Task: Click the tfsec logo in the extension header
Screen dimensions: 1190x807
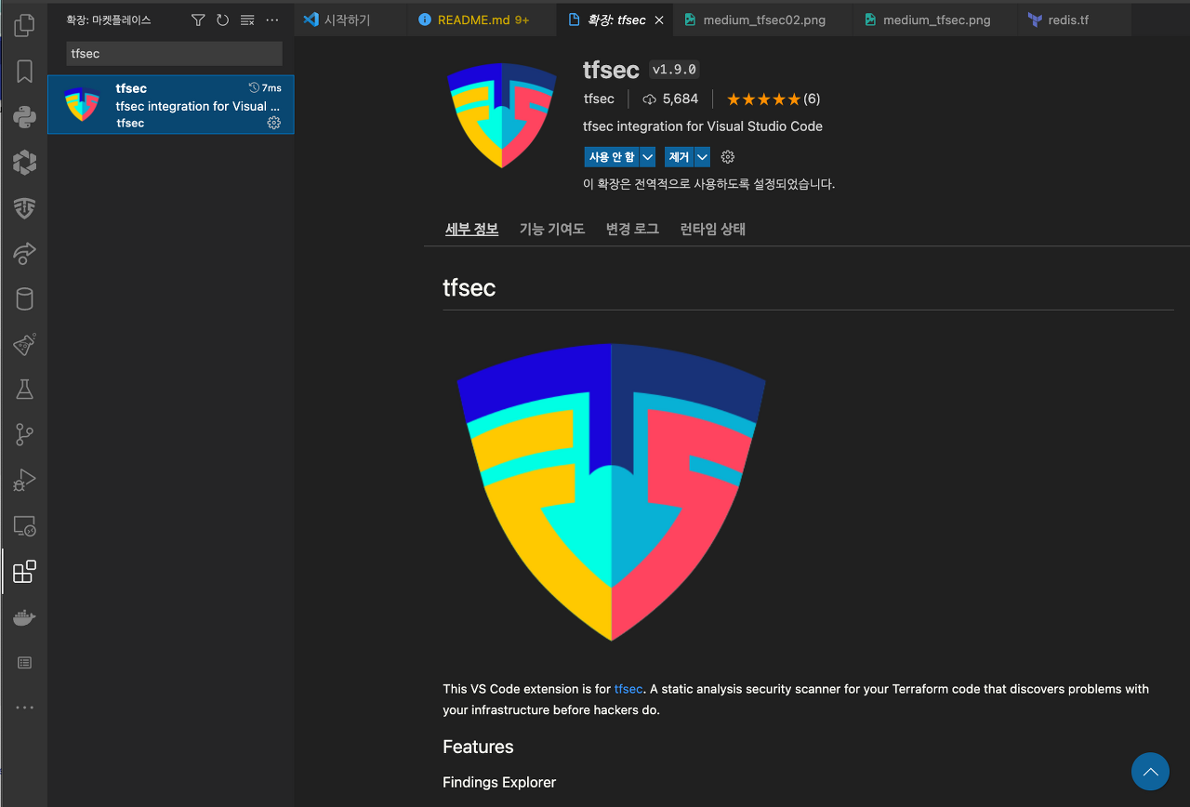Action: (x=502, y=115)
